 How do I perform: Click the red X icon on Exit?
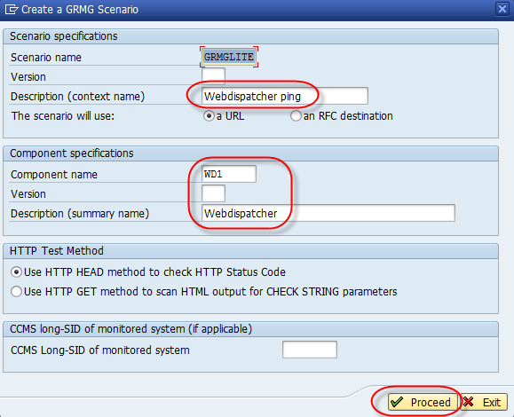[x=469, y=402]
